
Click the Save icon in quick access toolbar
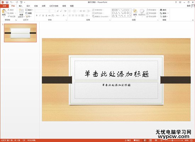[7, 2]
